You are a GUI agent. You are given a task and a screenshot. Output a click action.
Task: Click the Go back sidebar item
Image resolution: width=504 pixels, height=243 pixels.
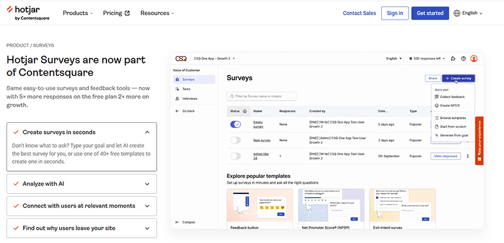point(185,111)
